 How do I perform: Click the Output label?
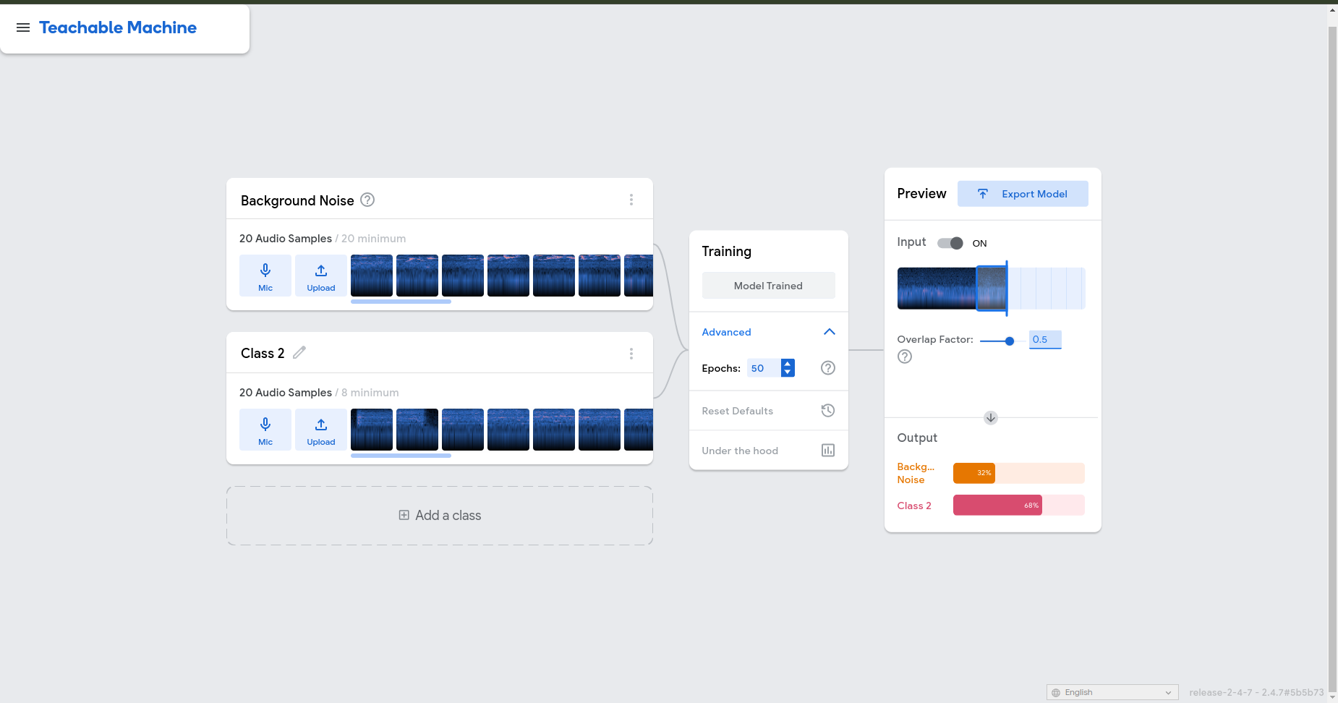[x=917, y=438]
